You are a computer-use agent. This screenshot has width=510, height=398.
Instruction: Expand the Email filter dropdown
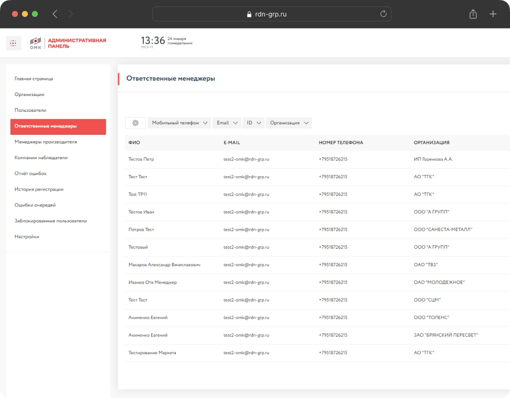point(227,123)
